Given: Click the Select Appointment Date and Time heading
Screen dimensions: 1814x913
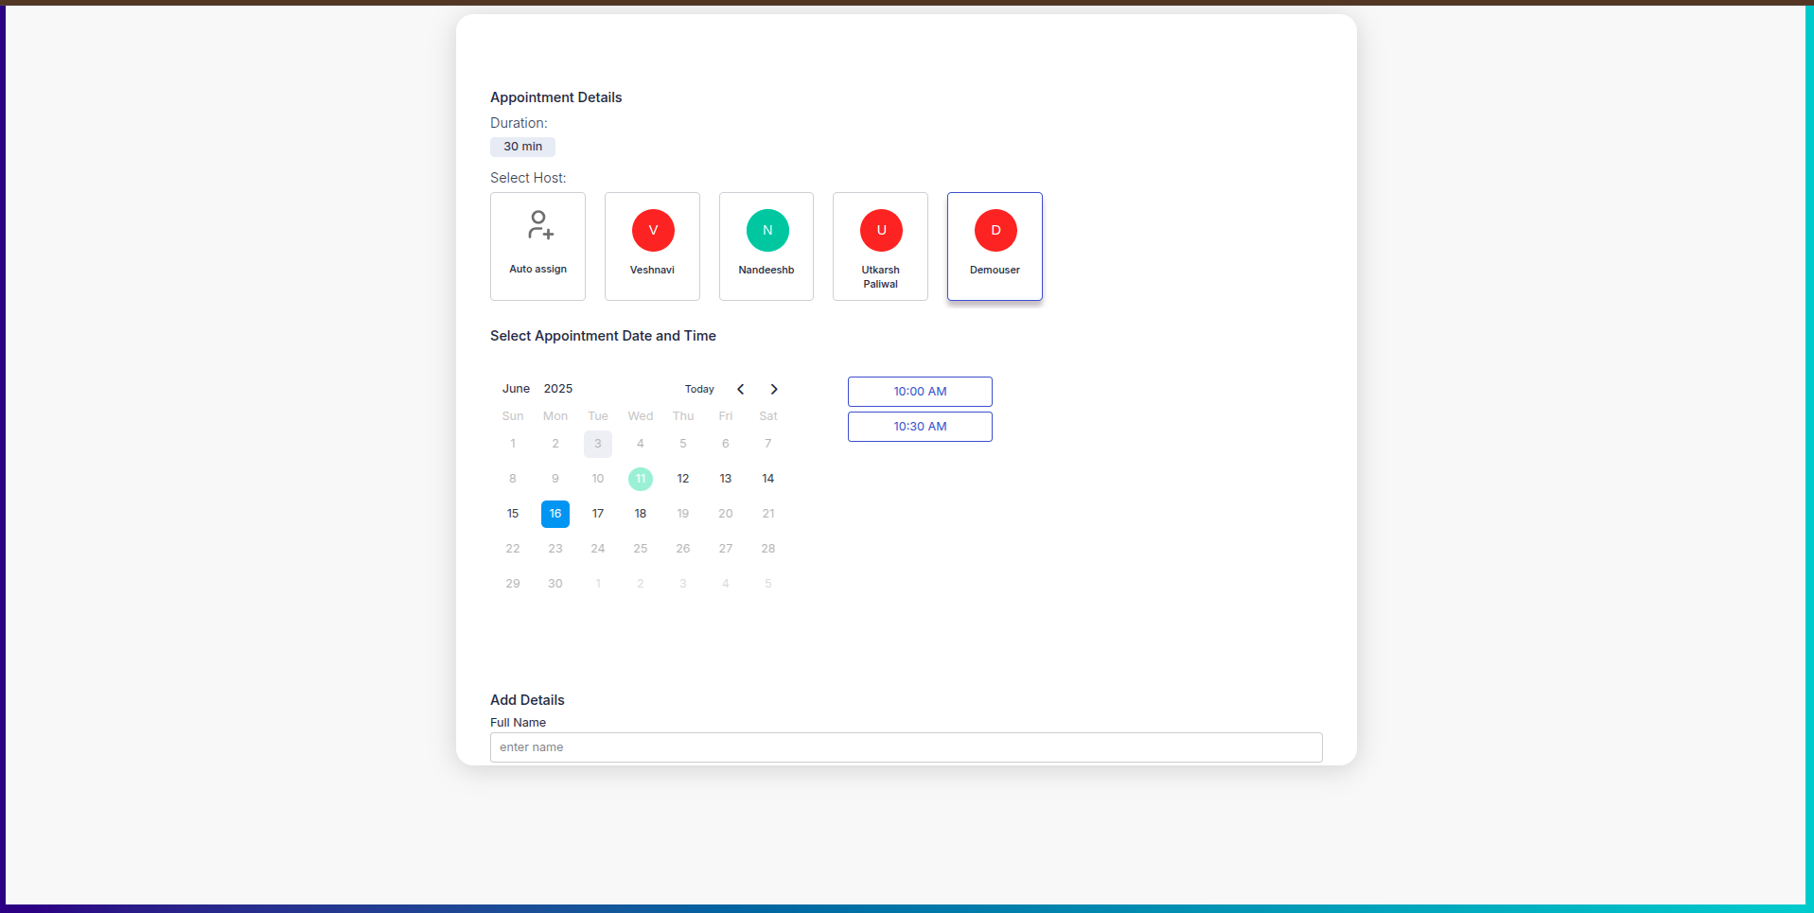Looking at the screenshot, I should point(603,336).
